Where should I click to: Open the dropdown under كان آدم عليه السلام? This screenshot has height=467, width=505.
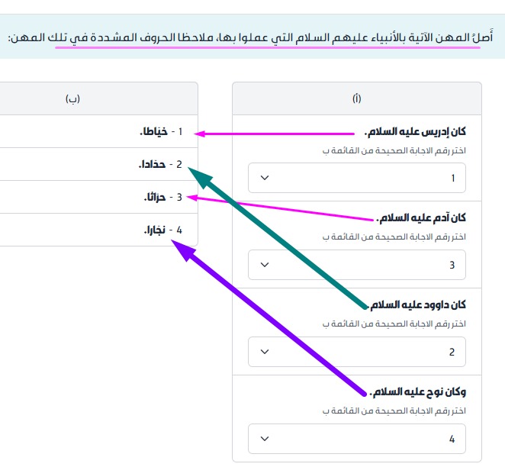[357, 265]
